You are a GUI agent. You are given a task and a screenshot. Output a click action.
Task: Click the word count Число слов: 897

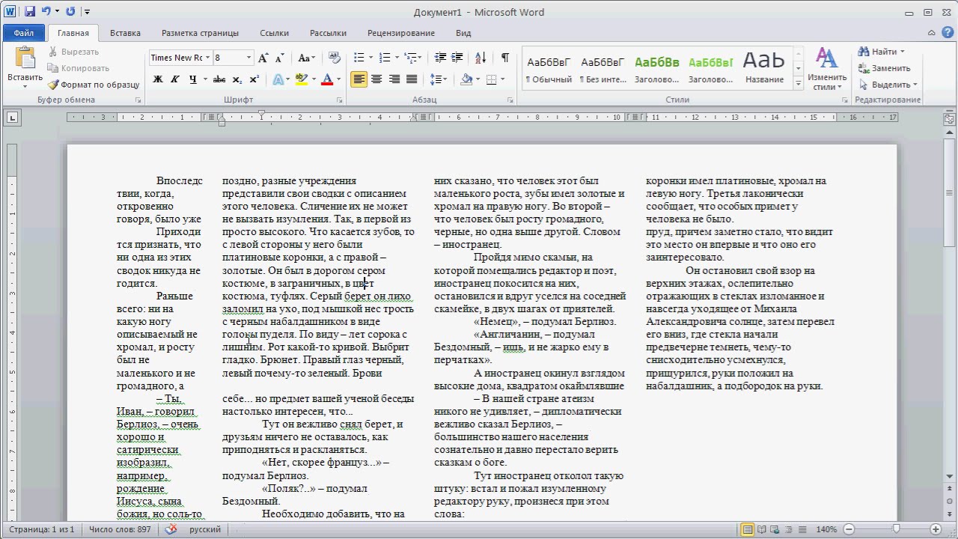point(120,529)
